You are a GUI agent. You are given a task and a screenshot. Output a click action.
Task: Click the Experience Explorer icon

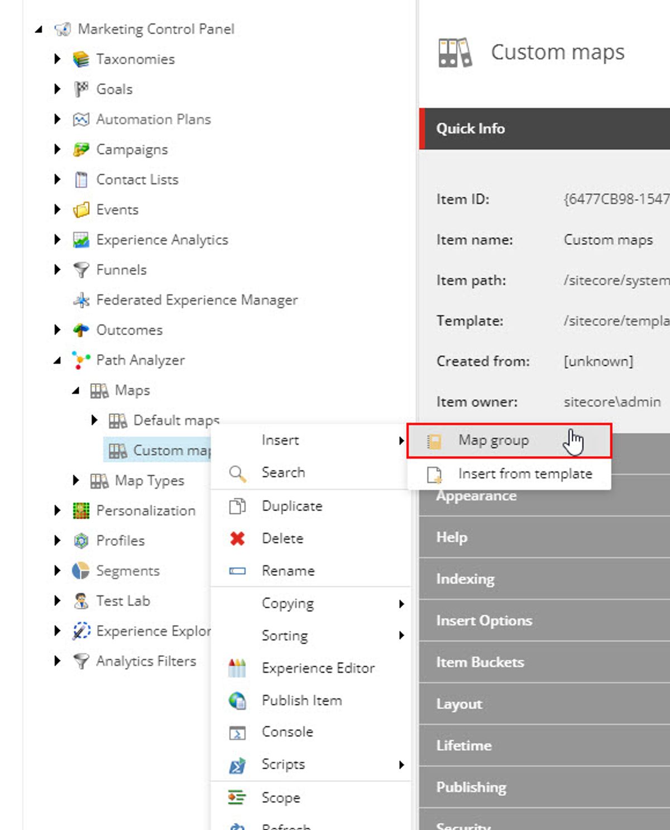[82, 632]
